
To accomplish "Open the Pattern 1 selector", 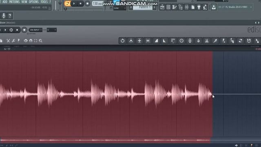I will point(142,8).
